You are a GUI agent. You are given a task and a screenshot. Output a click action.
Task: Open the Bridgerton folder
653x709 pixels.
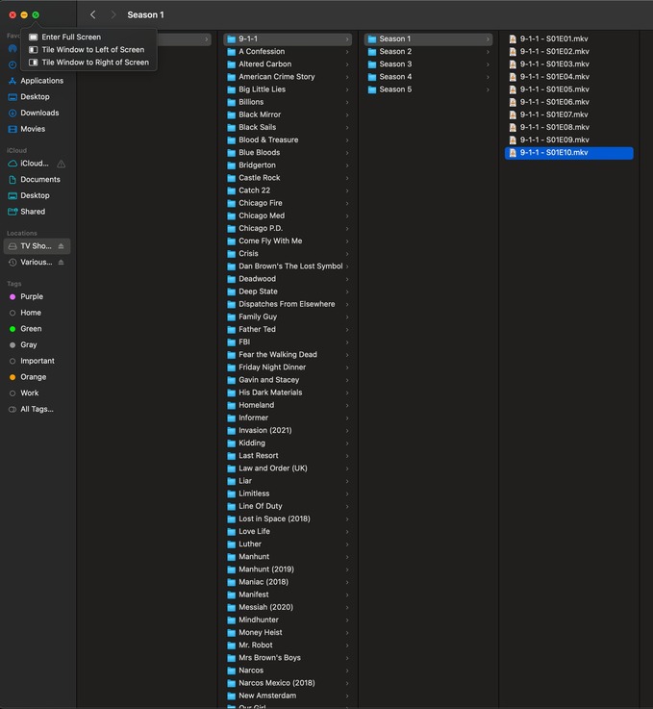tap(288, 165)
